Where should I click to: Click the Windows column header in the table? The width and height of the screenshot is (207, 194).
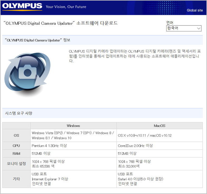[x=73, y=125]
